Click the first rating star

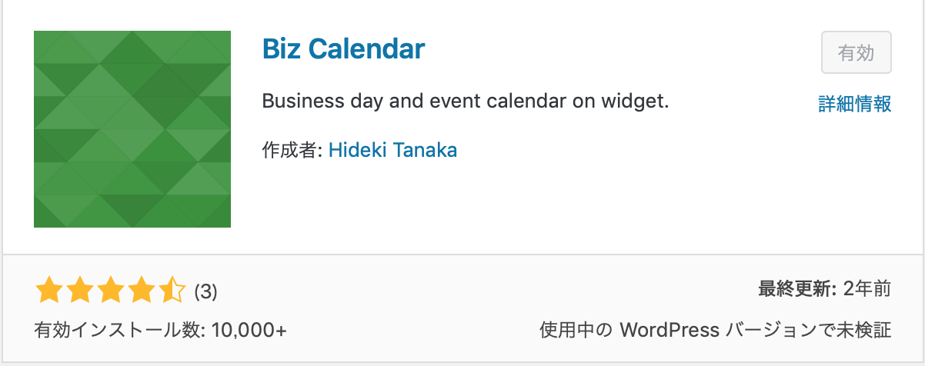coord(48,291)
